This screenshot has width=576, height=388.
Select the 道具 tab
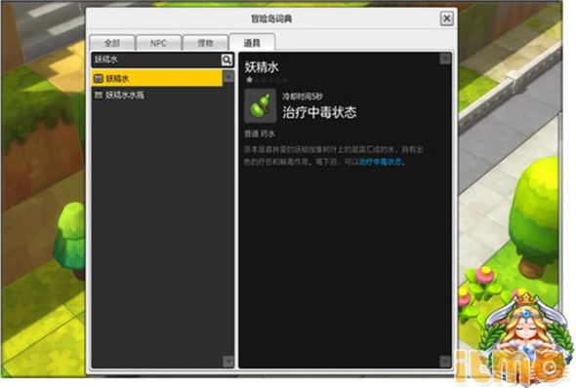[252, 43]
